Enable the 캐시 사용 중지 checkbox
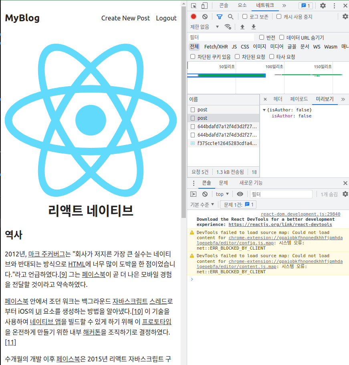This screenshot has width=349, height=365. (x=279, y=16)
